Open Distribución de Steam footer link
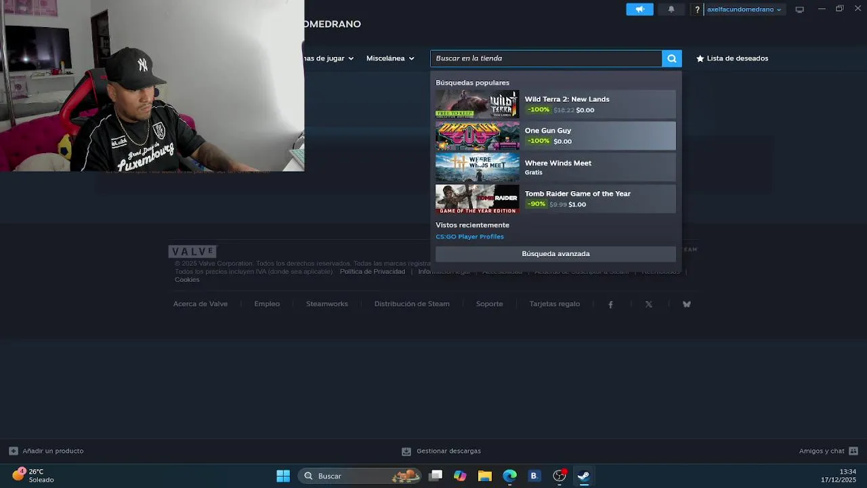Image resolution: width=867 pixels, height=488 pixels. (x=412, y=304)
